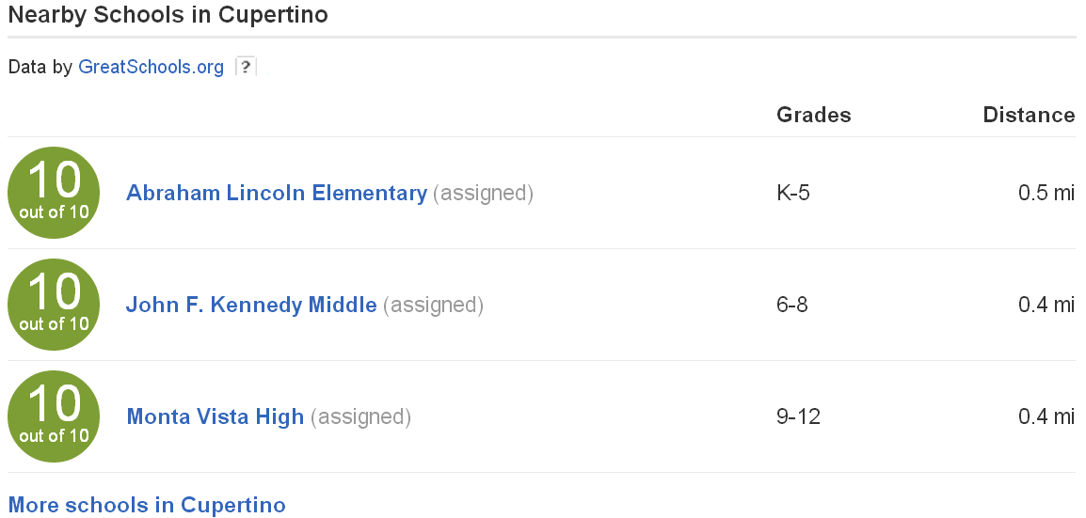The image size is (1086, 518).
Task: Click the 6-8 grades value
Action: [792, 305]
